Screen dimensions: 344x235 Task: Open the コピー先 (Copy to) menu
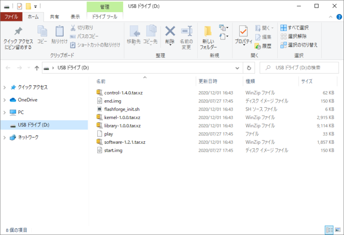[150, 35]
